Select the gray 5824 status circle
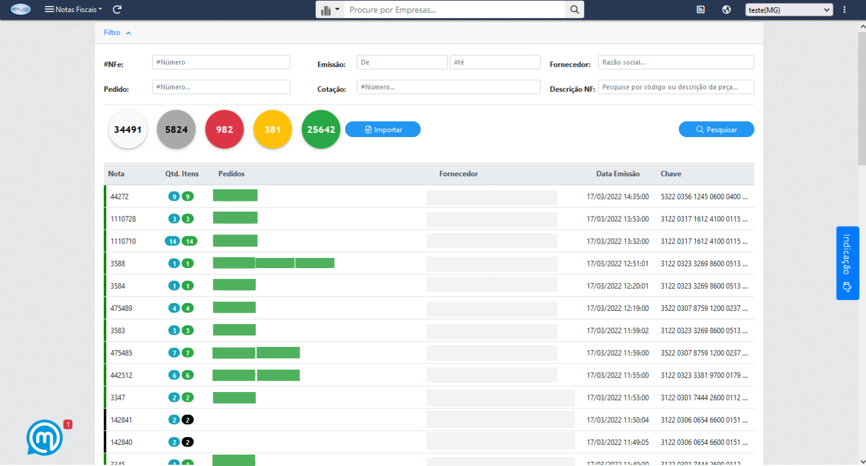 pos(176,129)
